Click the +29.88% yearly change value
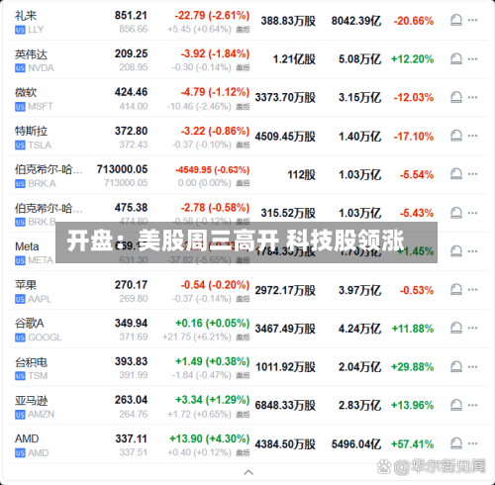The image size is (495, 485). [413, 367]
